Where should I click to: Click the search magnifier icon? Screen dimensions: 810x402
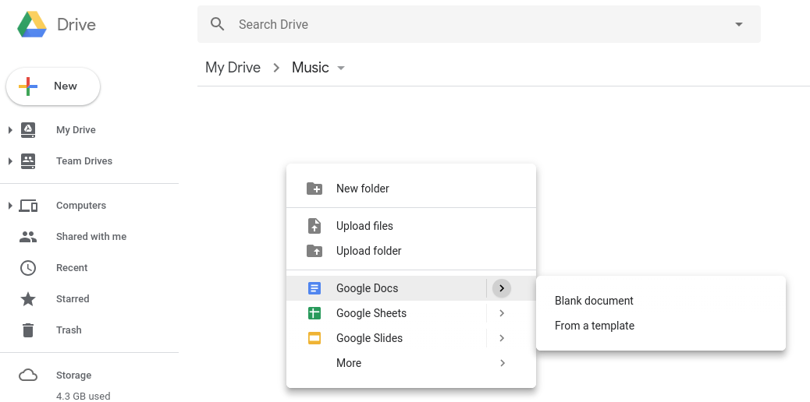pyautogui.click(x=218, y=24)
